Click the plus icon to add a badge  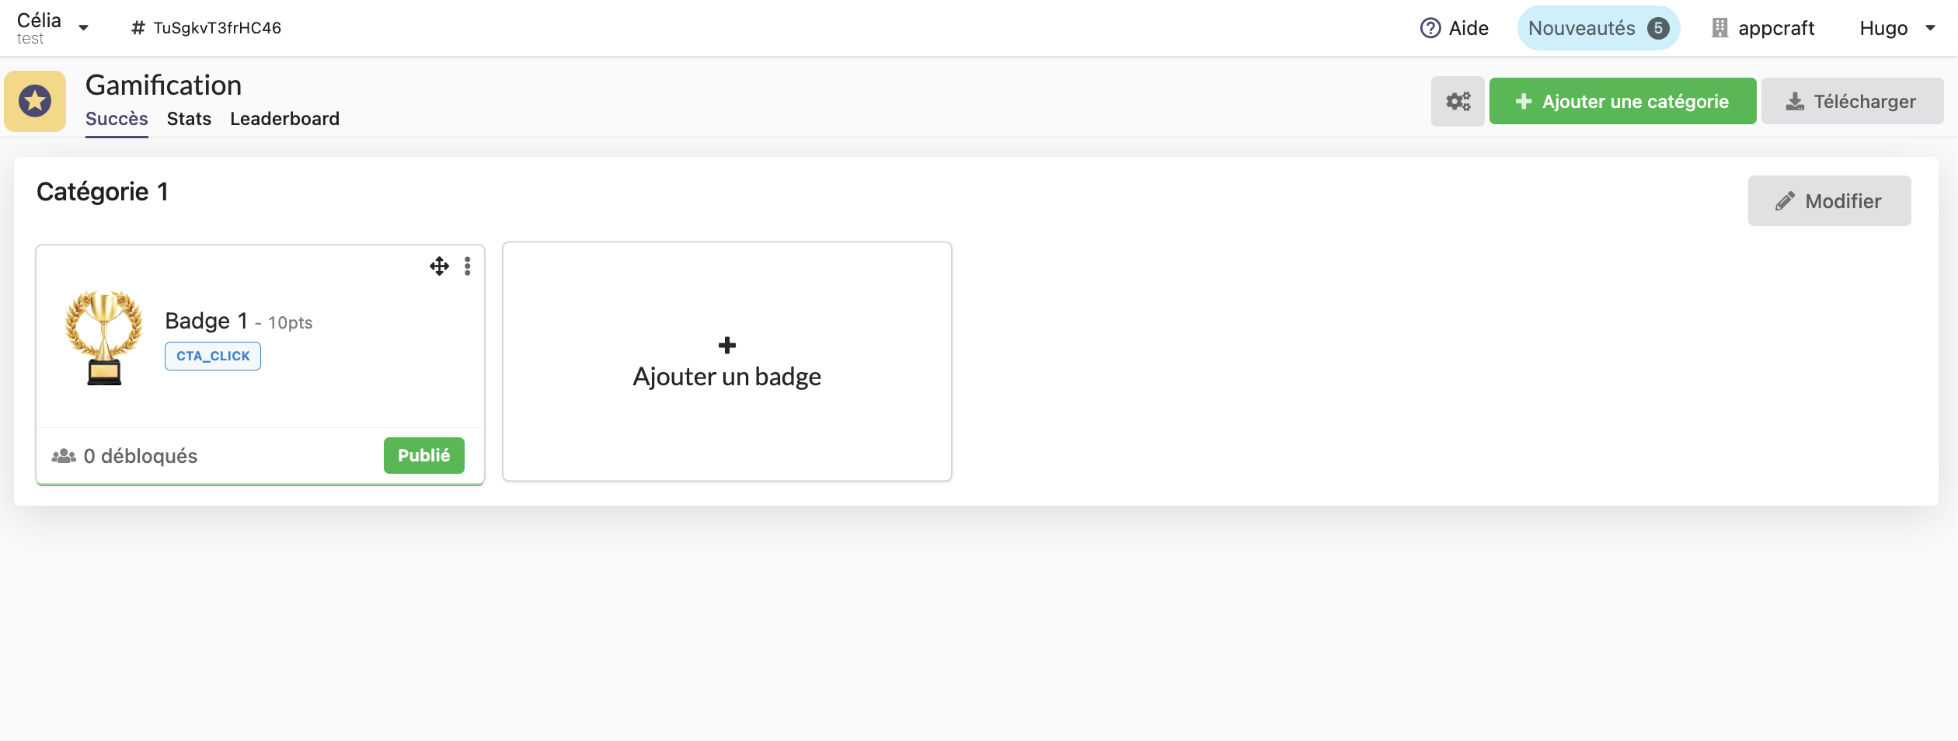(x=727, y=345)
